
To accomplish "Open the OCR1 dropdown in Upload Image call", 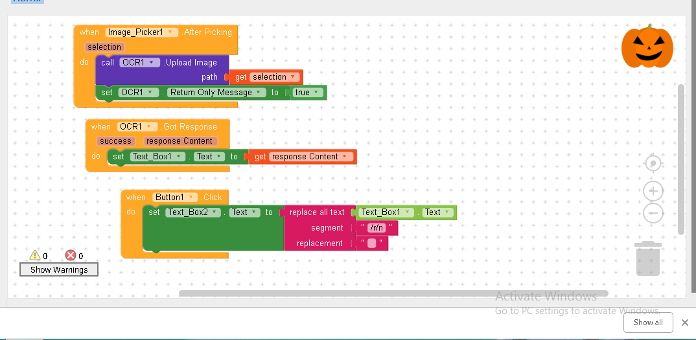I will click(139, 63).
